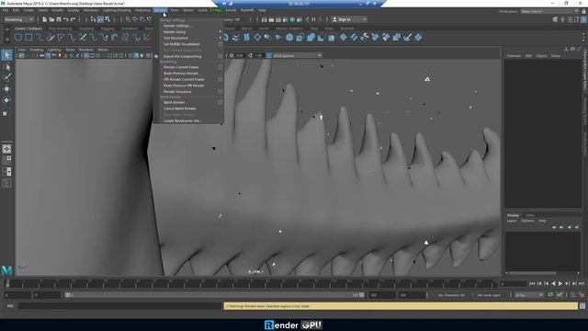Viewport: 588px width, 331px height.
Task: Go to end of playback range
Action: pyautogui.click(x=582, y=284)
